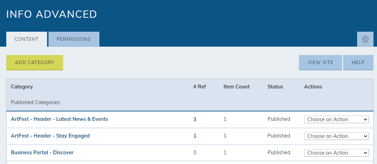377x164 pixels.
Task: Click the Actions column header
Action: (x=313, y=87)
